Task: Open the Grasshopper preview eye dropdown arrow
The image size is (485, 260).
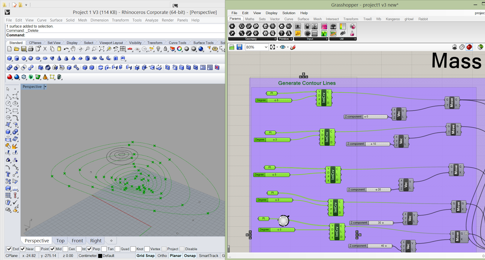Action: [288, 47]
